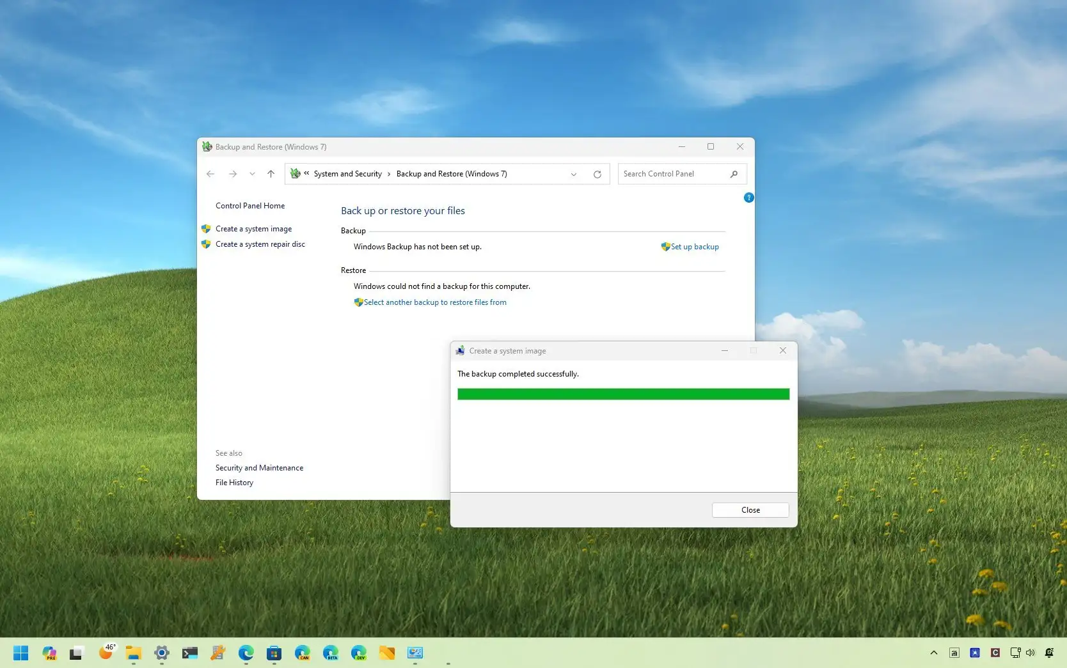Viewport: 1067px width, 668px height.
Task: Click Backup and Restore window title icon
Action: pos(207,146)
